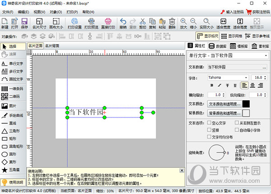
Task: Open 打印预览 print preview
Action: pyautogui.click(x=91, y=23)
